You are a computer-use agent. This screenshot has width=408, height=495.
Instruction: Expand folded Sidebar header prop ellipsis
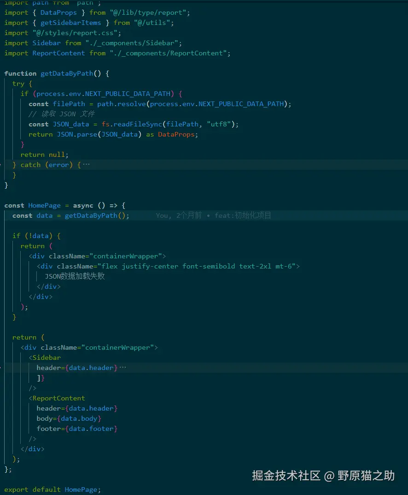122,368
